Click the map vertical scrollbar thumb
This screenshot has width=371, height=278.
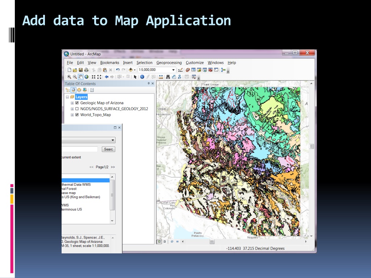[x=312, y=147]
